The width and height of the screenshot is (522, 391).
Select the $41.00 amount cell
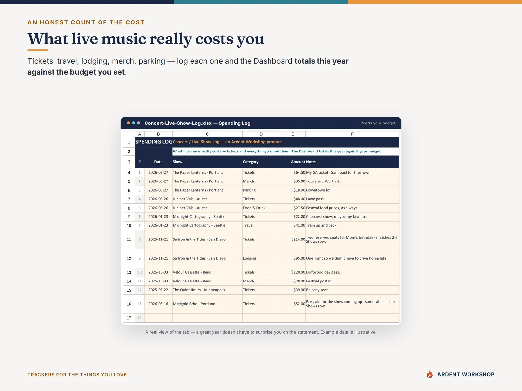pos(293,225)
